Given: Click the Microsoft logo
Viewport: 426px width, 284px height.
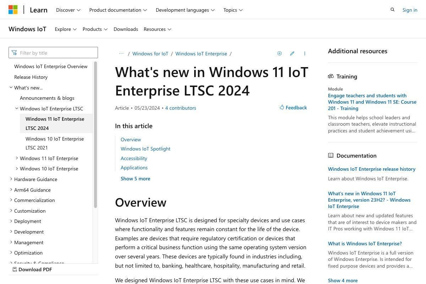Looking at the screenshot, I should point(13,10).
